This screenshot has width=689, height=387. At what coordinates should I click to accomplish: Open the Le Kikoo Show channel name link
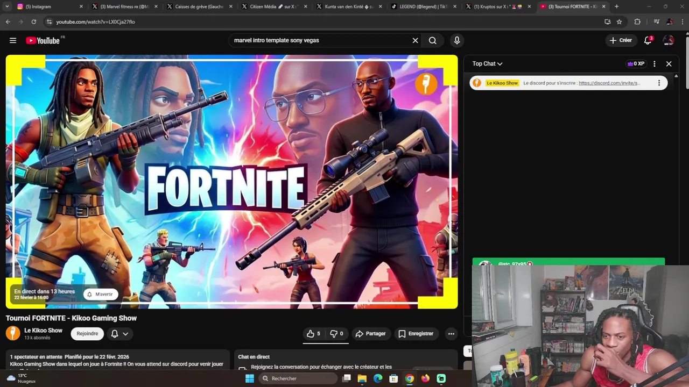coord(43,331)
